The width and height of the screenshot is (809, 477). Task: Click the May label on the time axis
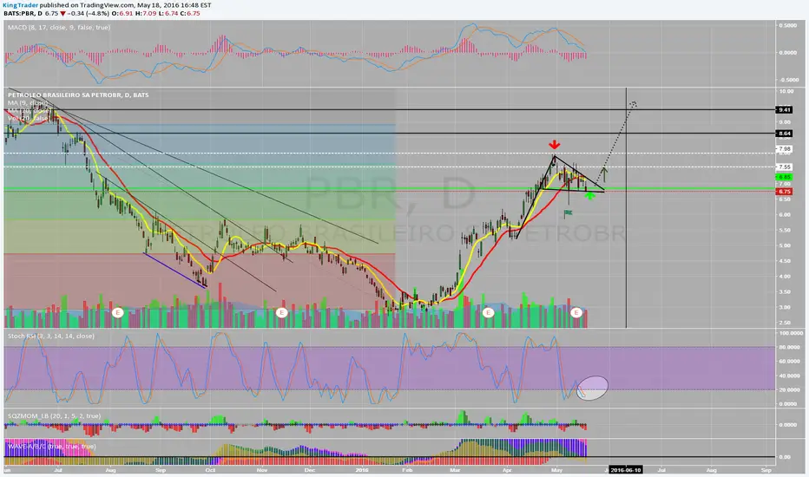point(556,470)
